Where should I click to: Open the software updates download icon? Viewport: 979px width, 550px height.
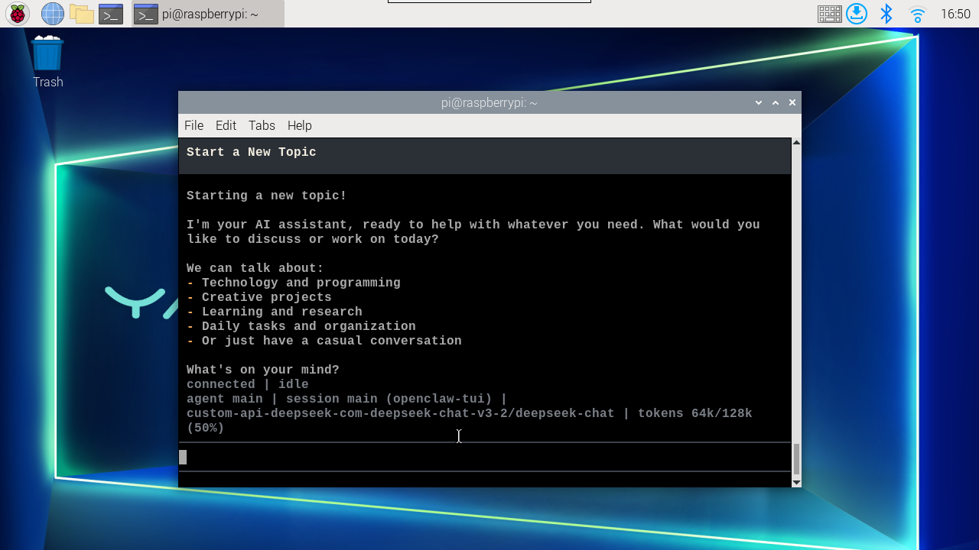(x=857, y=14)
